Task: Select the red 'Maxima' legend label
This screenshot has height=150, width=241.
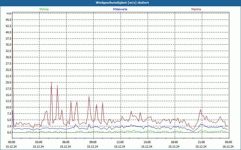Action: (x=196, y=9)
